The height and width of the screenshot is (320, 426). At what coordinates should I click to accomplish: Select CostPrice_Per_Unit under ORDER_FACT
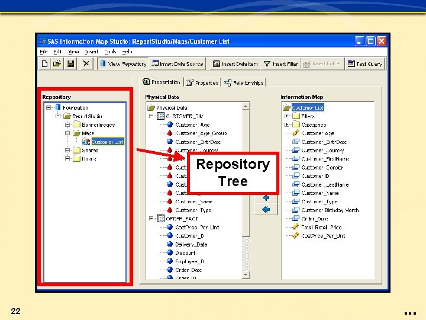point(197,227)
